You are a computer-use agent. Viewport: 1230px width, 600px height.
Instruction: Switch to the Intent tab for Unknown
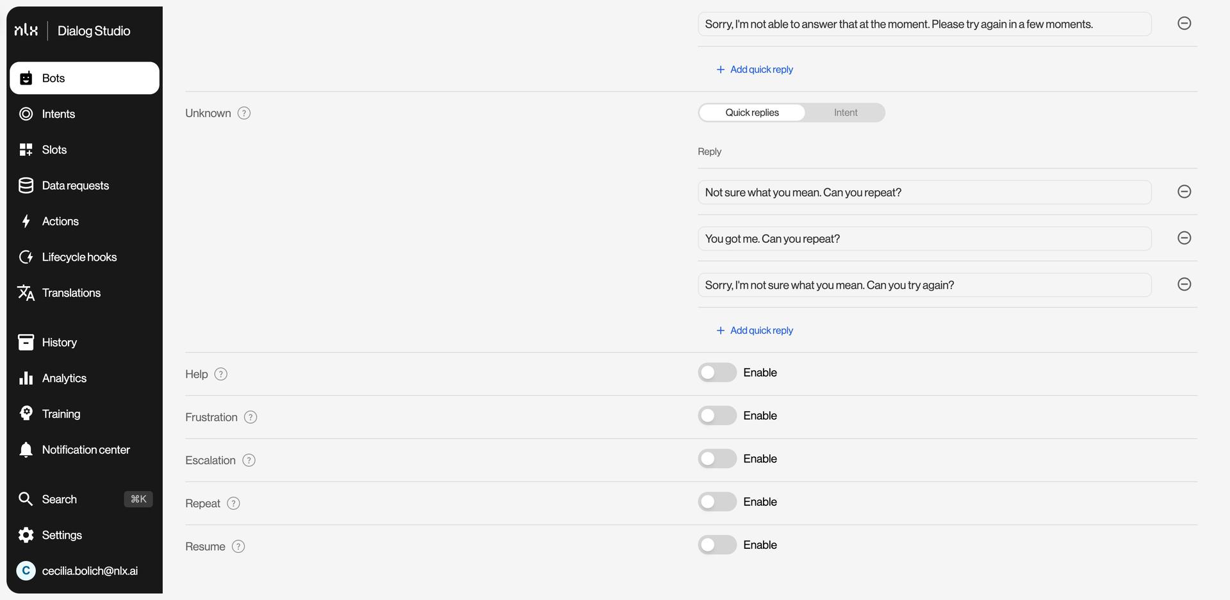(x=845, y=112)
